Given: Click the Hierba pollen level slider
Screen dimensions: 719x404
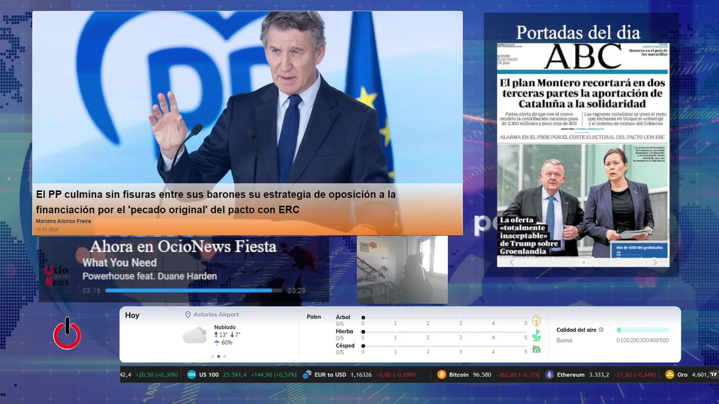Looking at the screenshot, I should 444,332.
